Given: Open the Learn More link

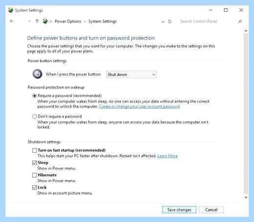Looking at the screenshot, I should click(168, 156).
